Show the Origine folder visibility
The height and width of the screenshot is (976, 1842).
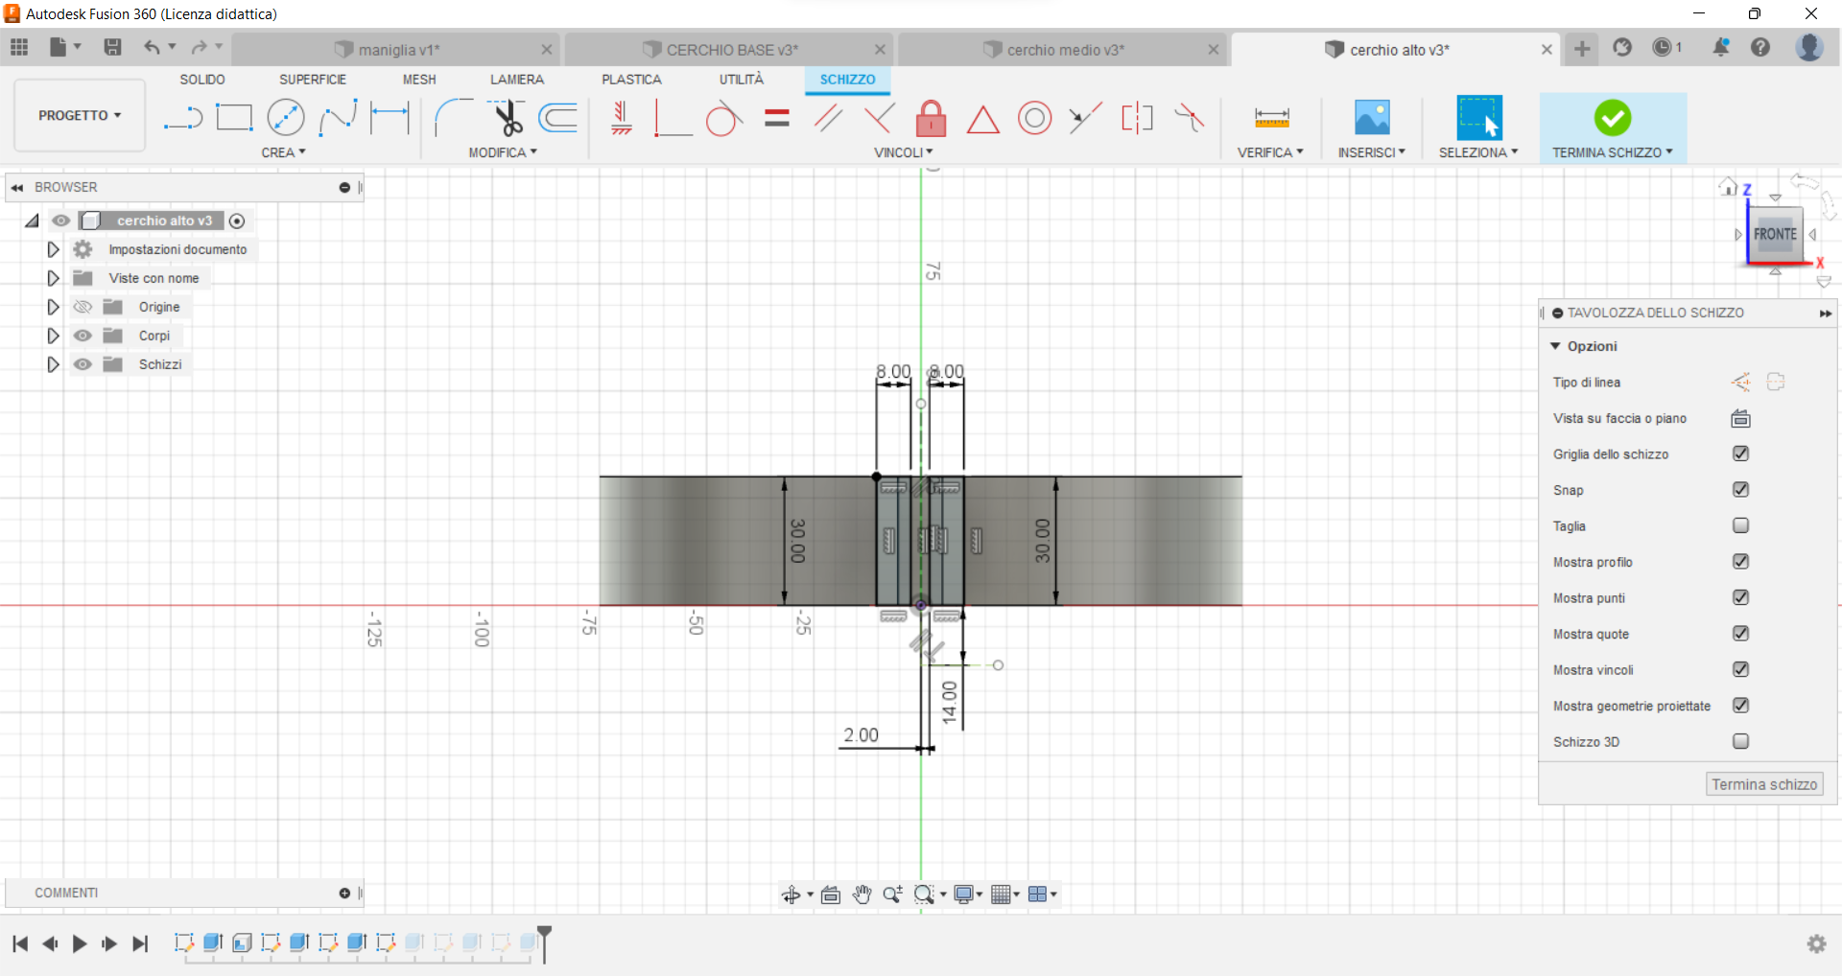83,307
